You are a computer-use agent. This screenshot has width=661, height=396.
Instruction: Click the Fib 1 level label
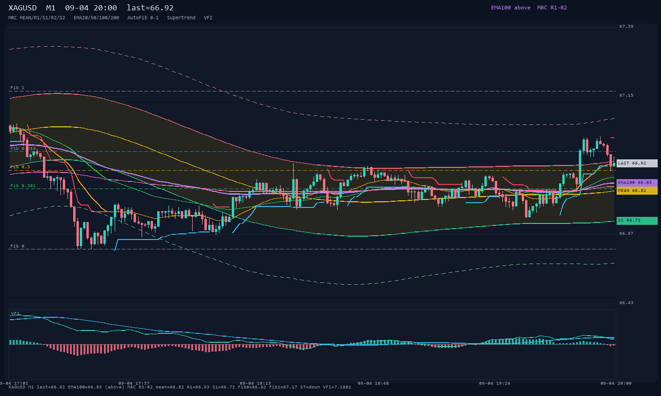(x=17, y=88)
